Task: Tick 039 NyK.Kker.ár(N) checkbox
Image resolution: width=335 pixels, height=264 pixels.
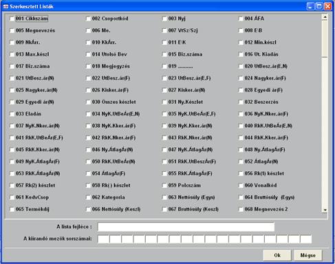Action: pos(164,126)
